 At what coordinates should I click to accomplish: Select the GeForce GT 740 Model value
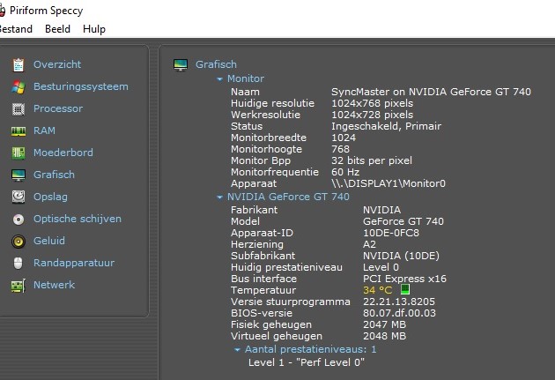(403, 221)
